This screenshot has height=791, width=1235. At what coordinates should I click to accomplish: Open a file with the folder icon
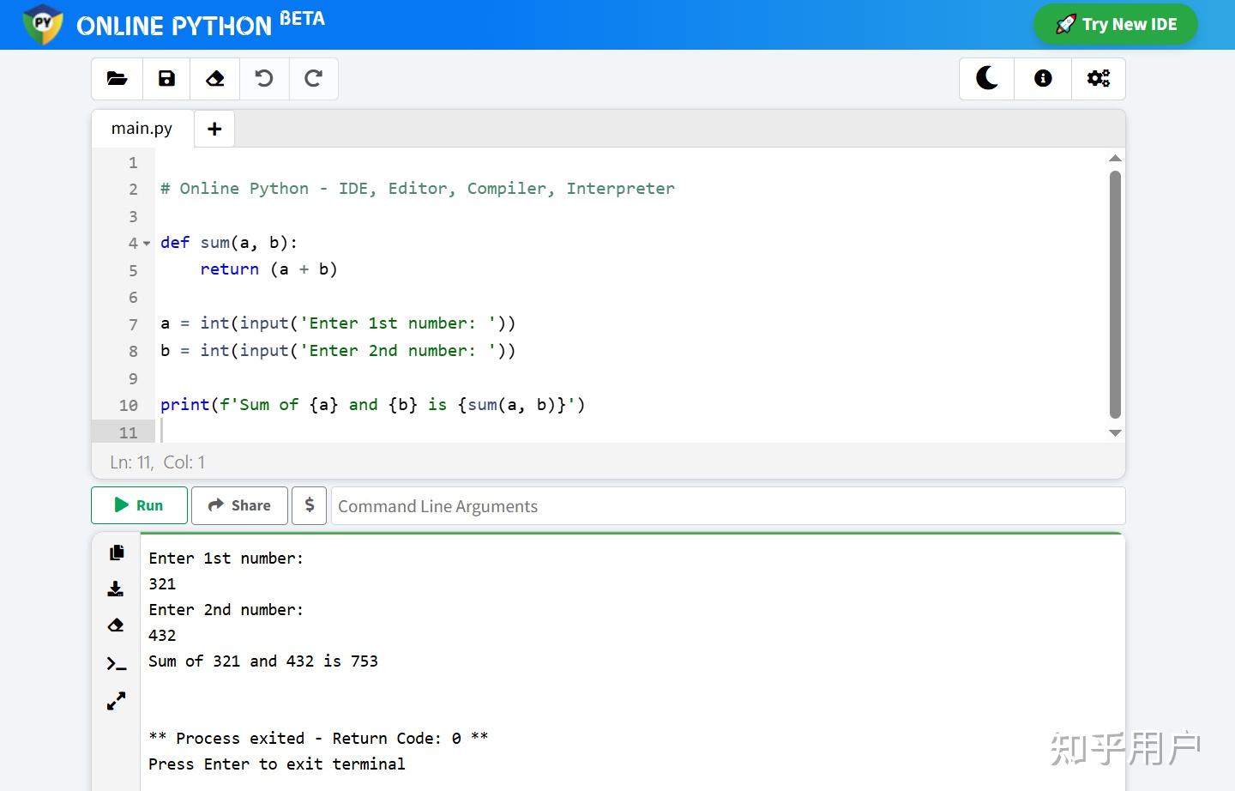117,79
